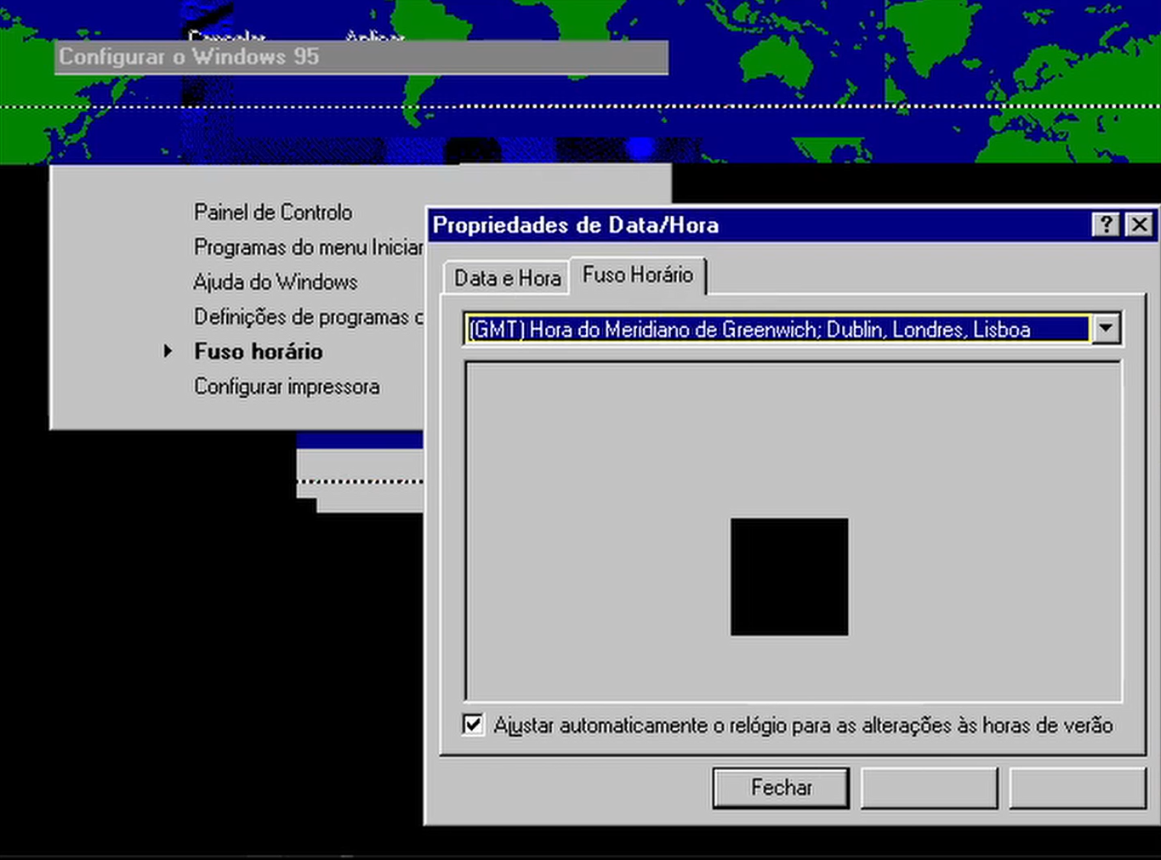Click the black time zone map area
Viewport: 1161px width, 860px height.
pyautogui.click(x=789, y=577)
